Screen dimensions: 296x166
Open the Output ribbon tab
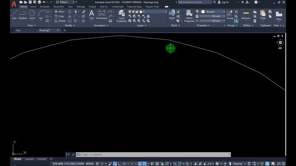tap(92, 6)
